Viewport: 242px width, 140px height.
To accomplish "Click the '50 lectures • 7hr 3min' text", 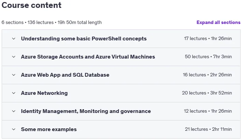I will point(208,56).
